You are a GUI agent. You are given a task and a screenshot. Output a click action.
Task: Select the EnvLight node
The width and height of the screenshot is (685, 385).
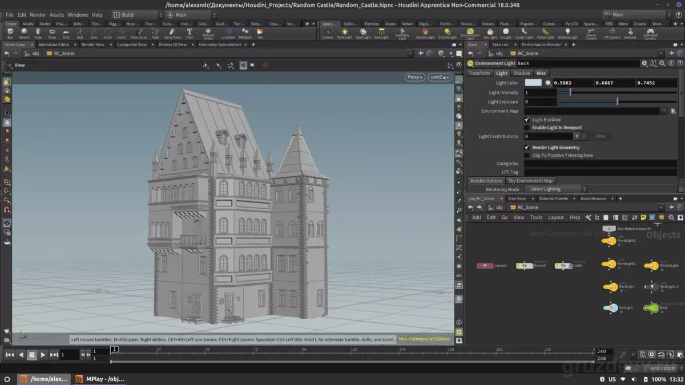coord(610,307)
